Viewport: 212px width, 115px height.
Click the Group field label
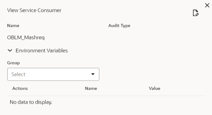tap(13, 63)
